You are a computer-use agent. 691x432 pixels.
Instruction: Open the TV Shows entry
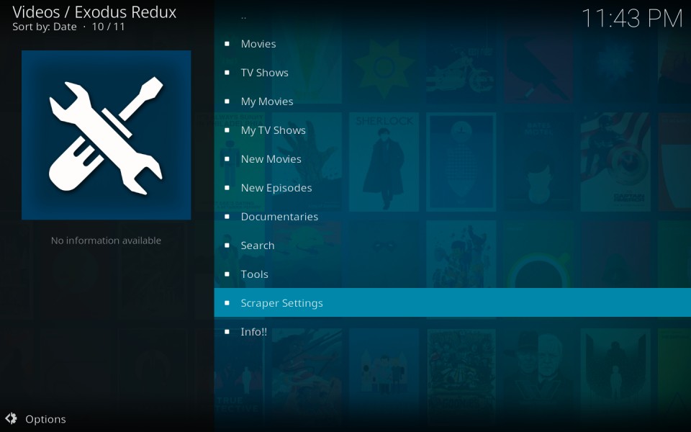[452, 72]
